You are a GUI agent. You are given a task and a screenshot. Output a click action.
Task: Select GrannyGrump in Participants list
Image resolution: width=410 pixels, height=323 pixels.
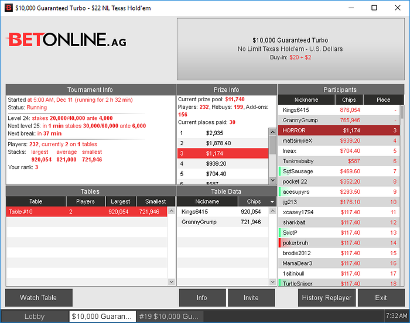click(339, 120)
